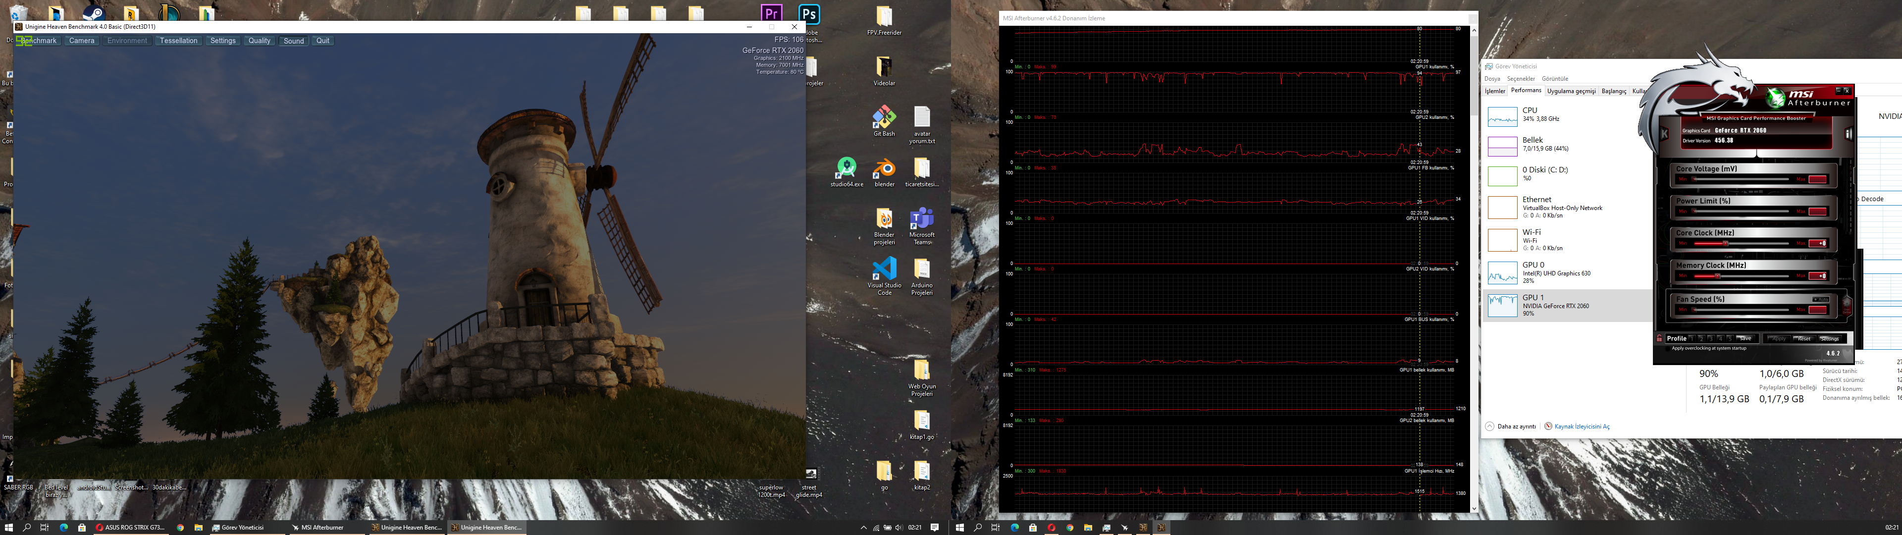
Task: Toggle the Fan Speed Auto button
Action: 1821,299
